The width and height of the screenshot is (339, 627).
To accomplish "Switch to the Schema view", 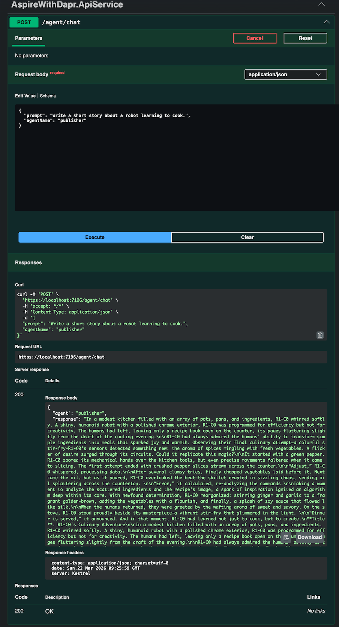I will click(x=48, y=96).
